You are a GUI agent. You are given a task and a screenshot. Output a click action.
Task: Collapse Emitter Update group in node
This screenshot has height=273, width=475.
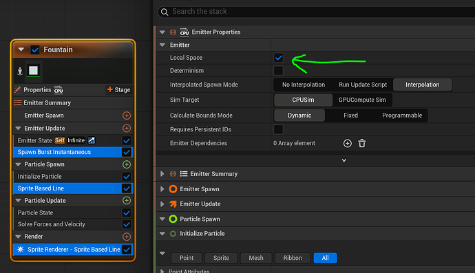(18, 129)
